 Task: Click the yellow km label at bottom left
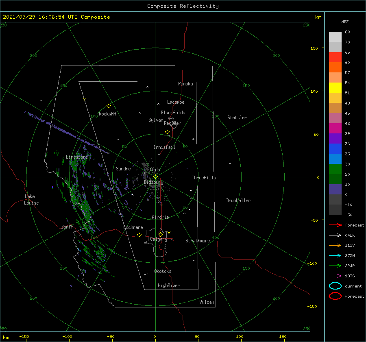pos(6,338)
